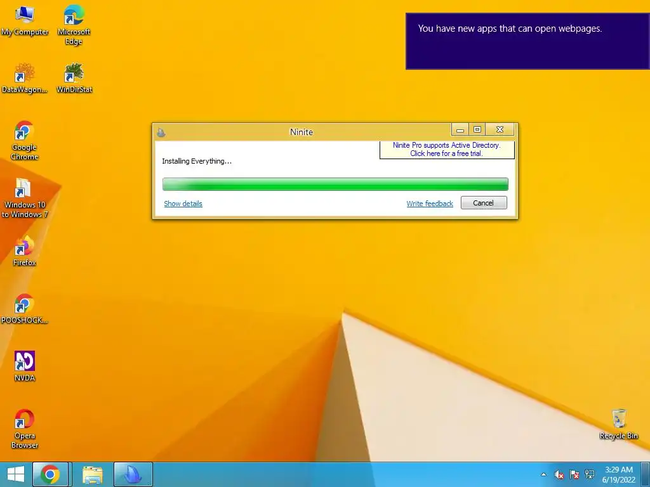Select the Microsoft Edge desktop shortcut
This screenshot has width=650, height=487.
click(x=74, y=25)
